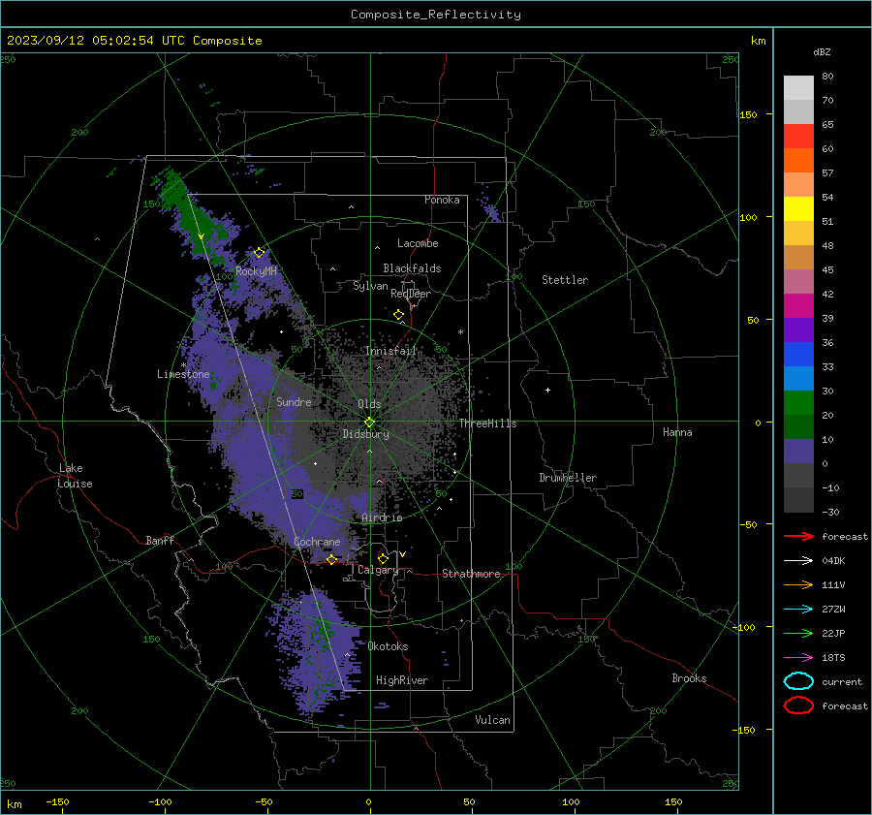This screenshot has width=872, height=815.
Task: Click the Okotoks map label
Action: [x=388, y=646]
